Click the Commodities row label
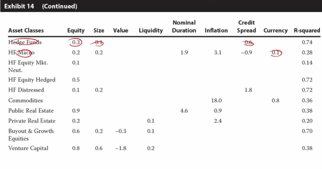The image size is (322, 169). pos(26,100)
